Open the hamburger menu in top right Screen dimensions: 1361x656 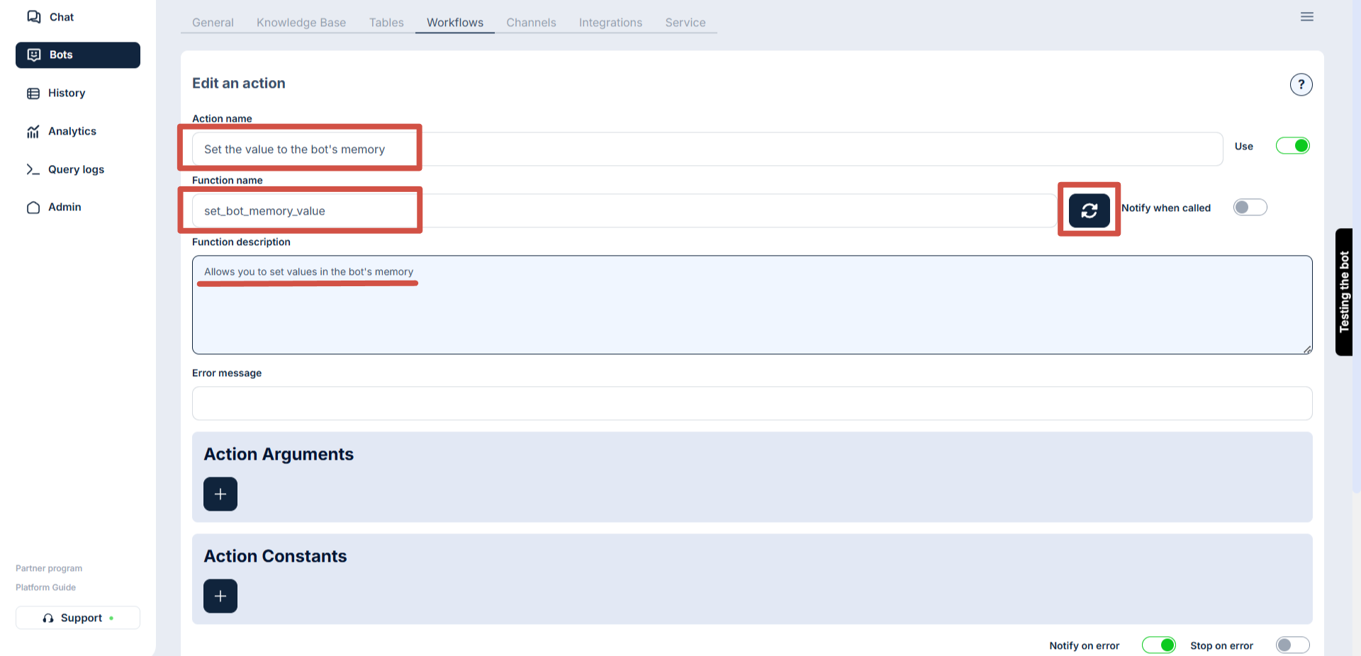[x=1307, y=17]
